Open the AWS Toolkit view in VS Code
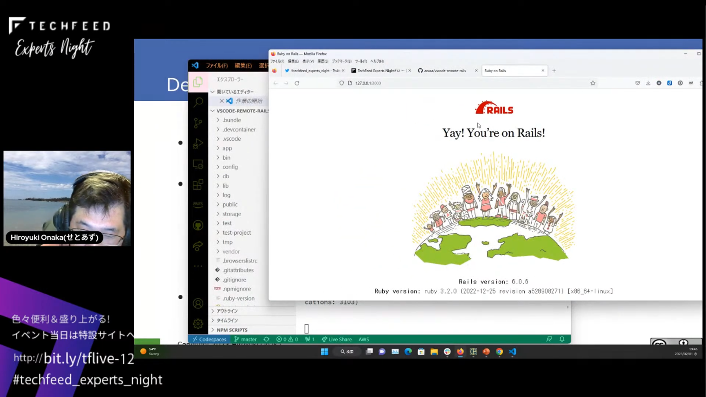The height and width of the screenshot is (397, 706). pos(198,204)
